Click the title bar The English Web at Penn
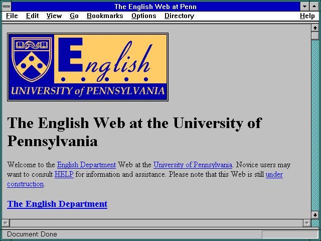This screenshot has height=241, width=321. [x=155, y=7]
